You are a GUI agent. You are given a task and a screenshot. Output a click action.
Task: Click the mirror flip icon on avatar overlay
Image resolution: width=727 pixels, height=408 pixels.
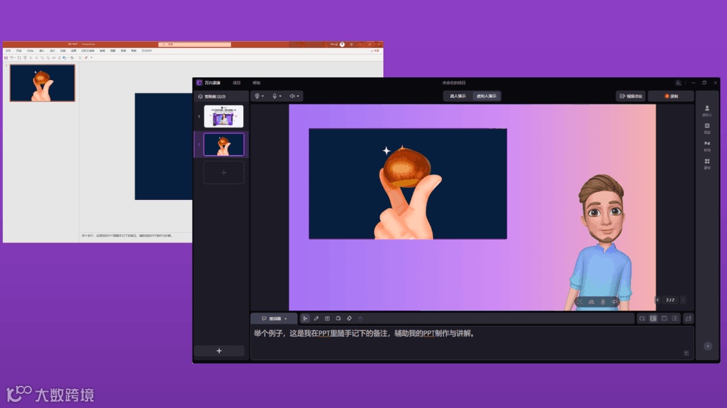(592, 302)
